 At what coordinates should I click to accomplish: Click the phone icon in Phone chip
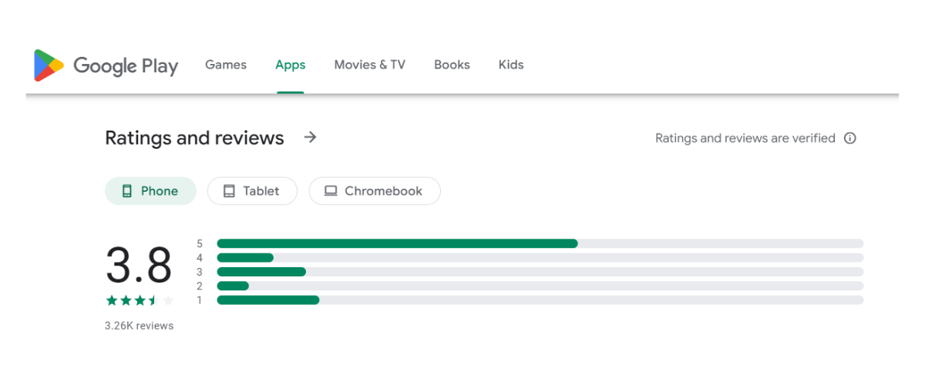(127, 191)
